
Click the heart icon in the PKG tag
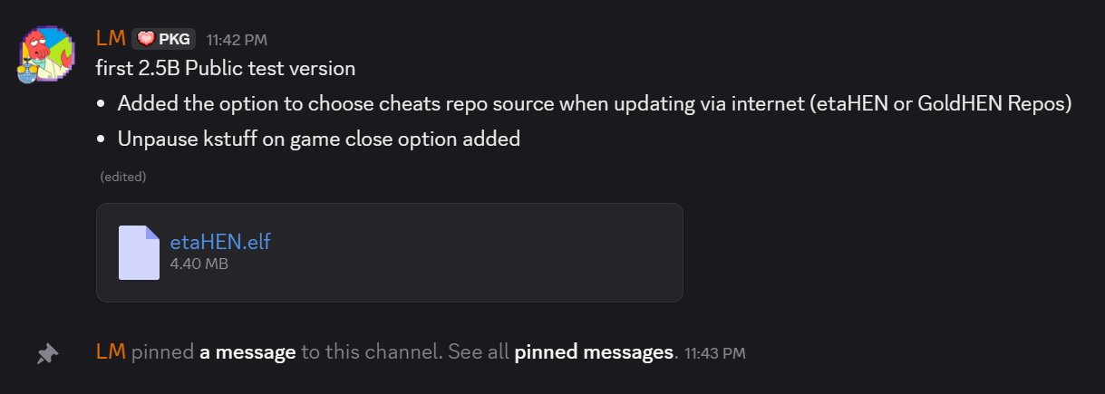[145, 39]
